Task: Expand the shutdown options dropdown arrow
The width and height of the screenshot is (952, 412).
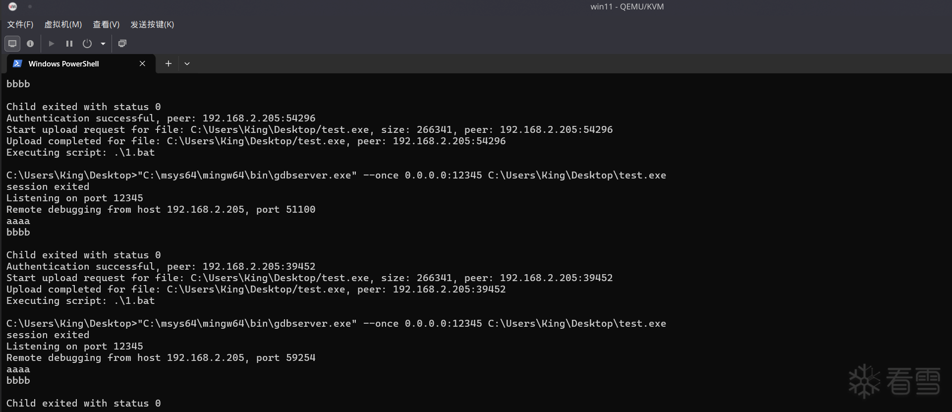Action: point(103,44)
